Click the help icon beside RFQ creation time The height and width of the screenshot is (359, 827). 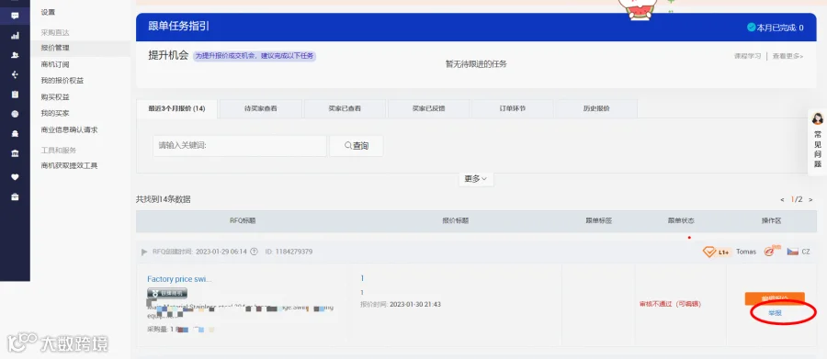coord(254,252)
